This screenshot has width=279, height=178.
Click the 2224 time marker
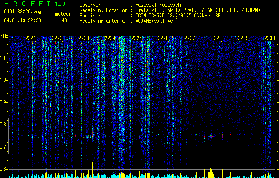110,38
